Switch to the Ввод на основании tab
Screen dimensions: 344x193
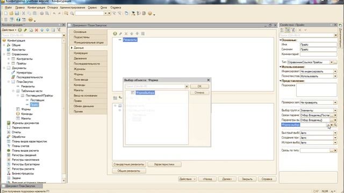click(88, 95)
